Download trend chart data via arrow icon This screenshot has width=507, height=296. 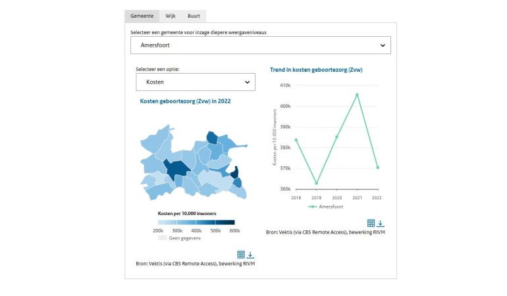[x=381, y=223]
